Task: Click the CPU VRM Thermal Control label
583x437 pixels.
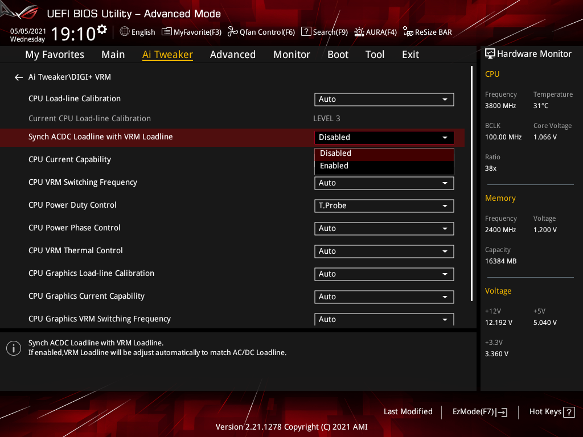Action: coord(76,250)
